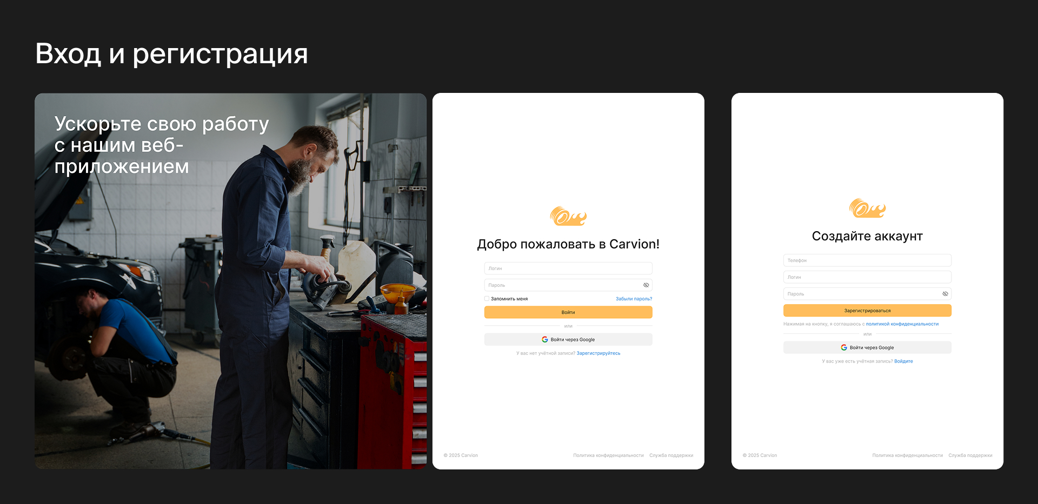Focus the Логин field in login form

[568, 268]
